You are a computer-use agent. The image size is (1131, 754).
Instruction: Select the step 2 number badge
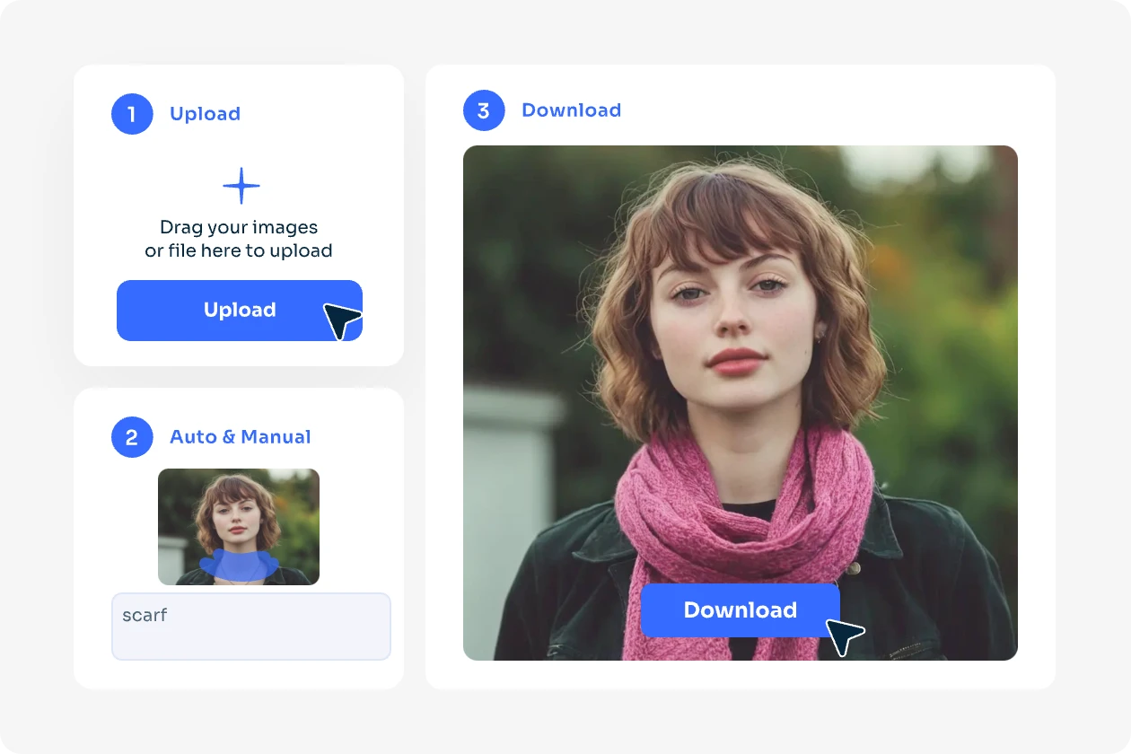point(132,437)
